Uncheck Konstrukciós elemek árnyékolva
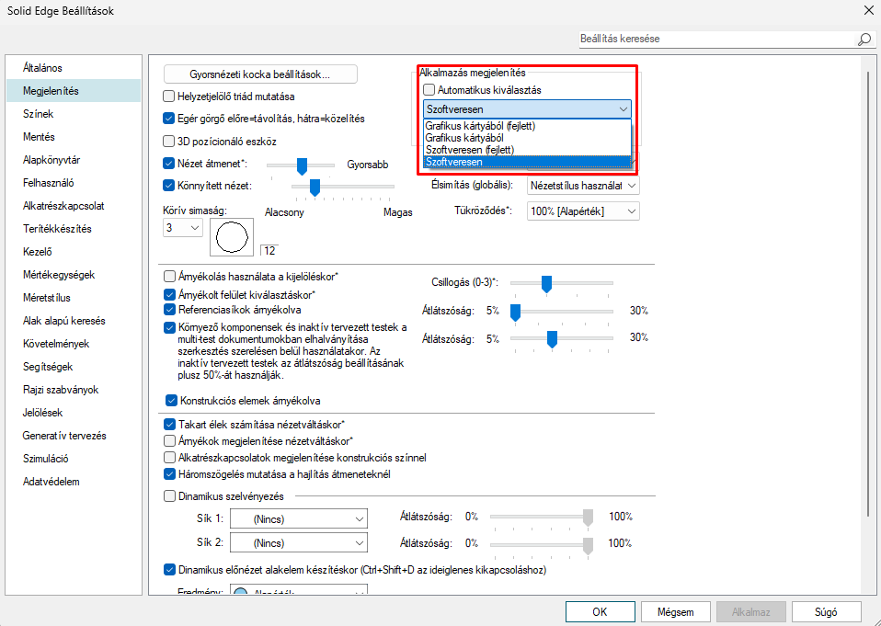Image resolution: width=881 pixels, height=626 pixels. tap(170, 400)
